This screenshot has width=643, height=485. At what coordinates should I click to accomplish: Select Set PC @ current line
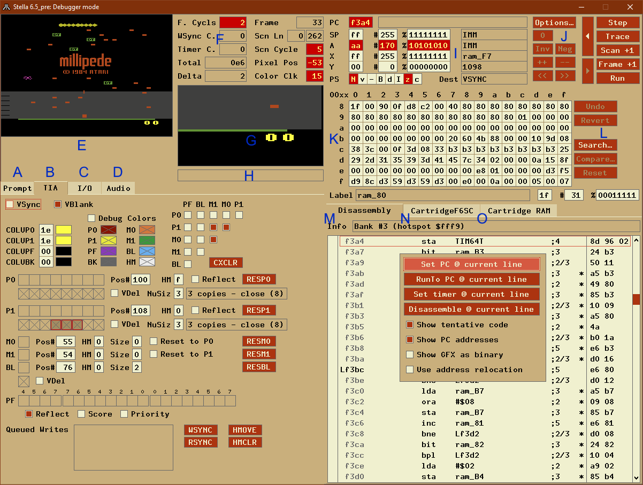[x=471, y=264]
